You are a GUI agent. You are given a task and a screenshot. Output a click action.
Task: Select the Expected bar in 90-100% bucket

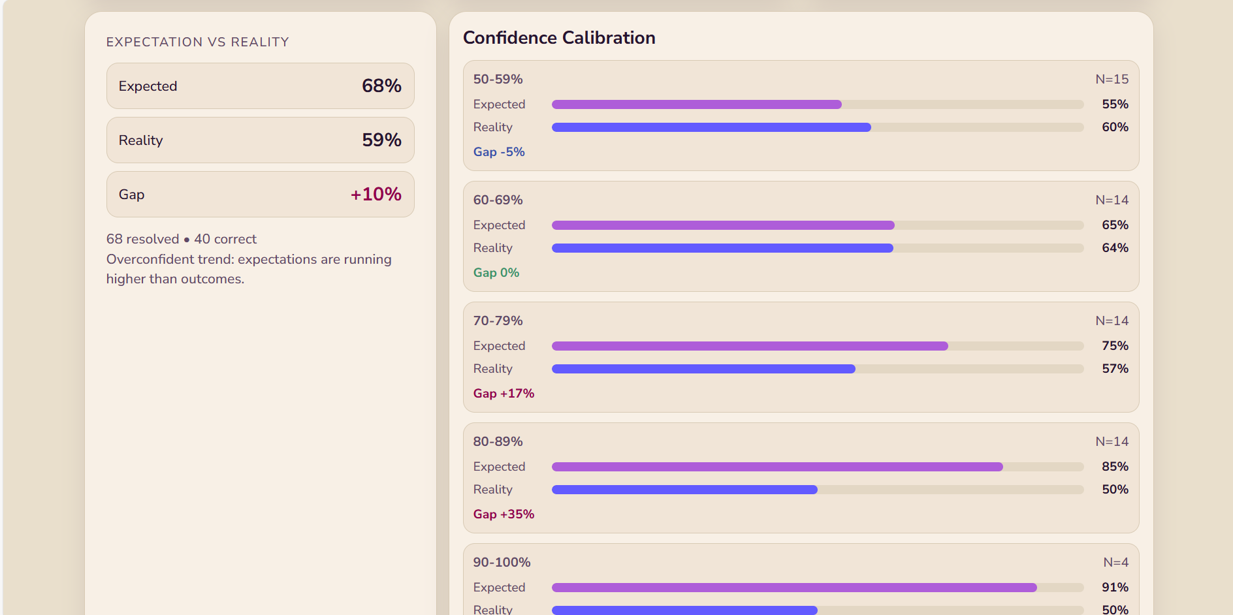[818, 588]
